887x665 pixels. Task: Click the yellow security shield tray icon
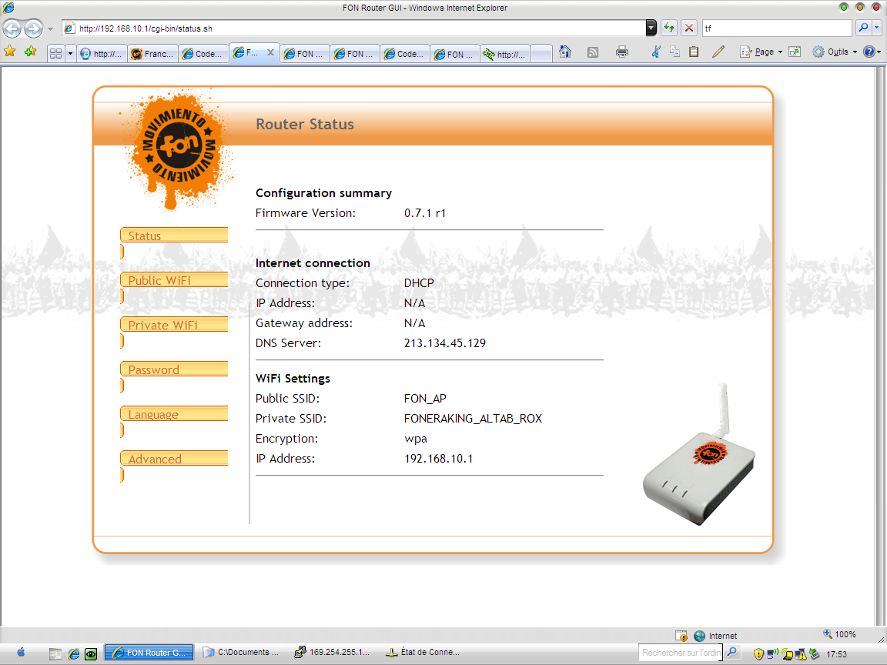(758, 654)
